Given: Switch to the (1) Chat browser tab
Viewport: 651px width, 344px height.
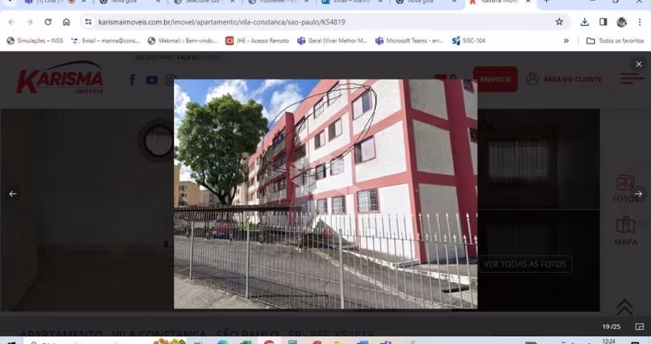Looking at the screenshot, I should (54, 2).
